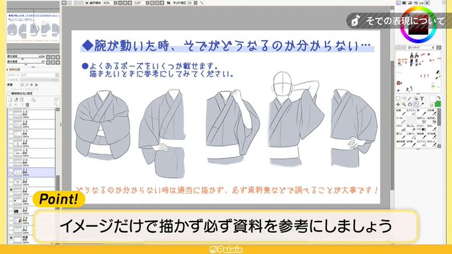
Task: Create a new normal layer
Action: [x=10, y=99]
